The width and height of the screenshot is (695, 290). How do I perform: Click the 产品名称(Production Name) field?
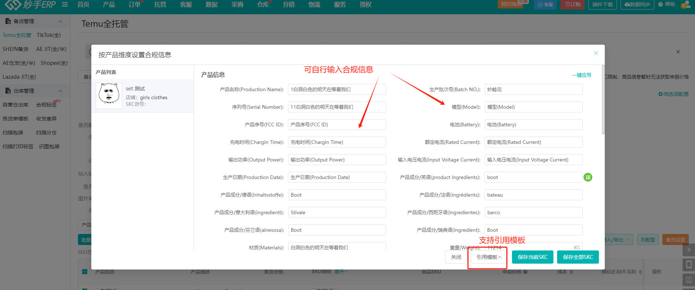click(337, 89)
